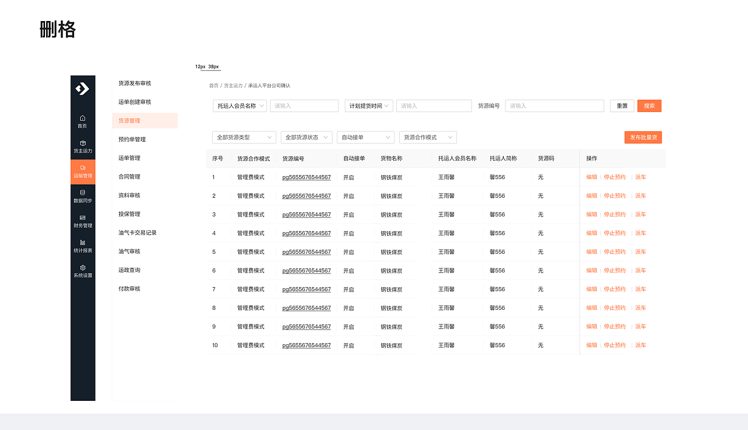
Task: Click the app logo in dark sidebar
Action: (82, 89)
